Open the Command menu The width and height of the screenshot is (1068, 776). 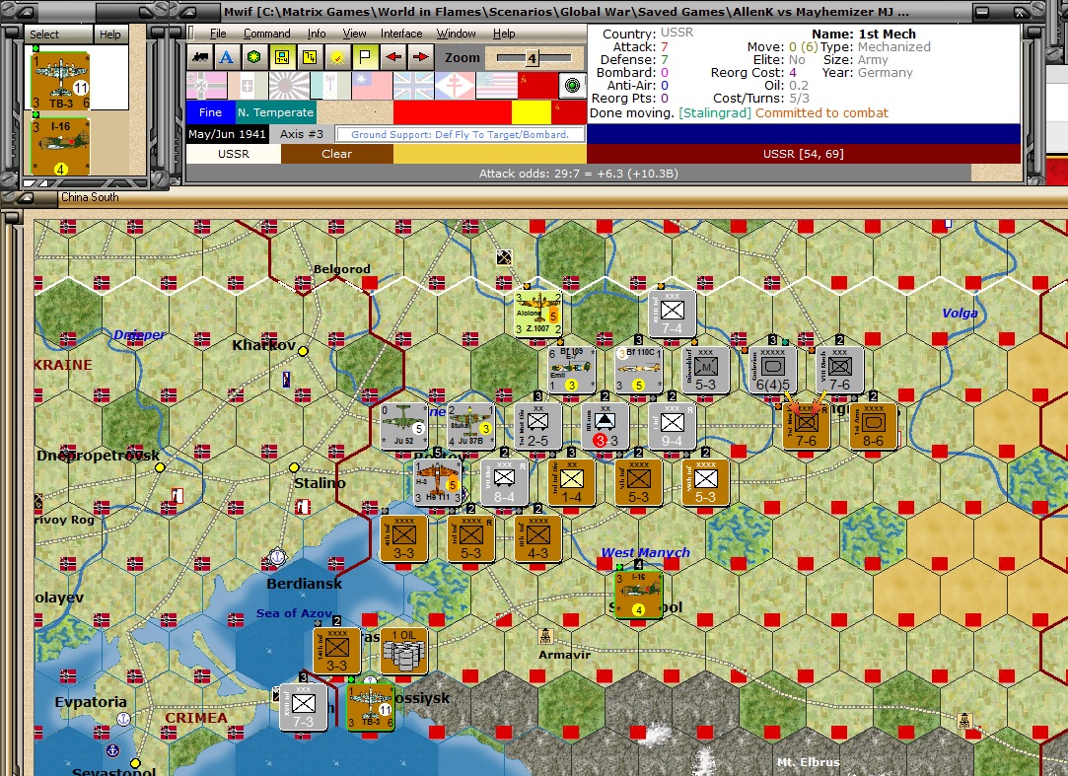[267, 34]
